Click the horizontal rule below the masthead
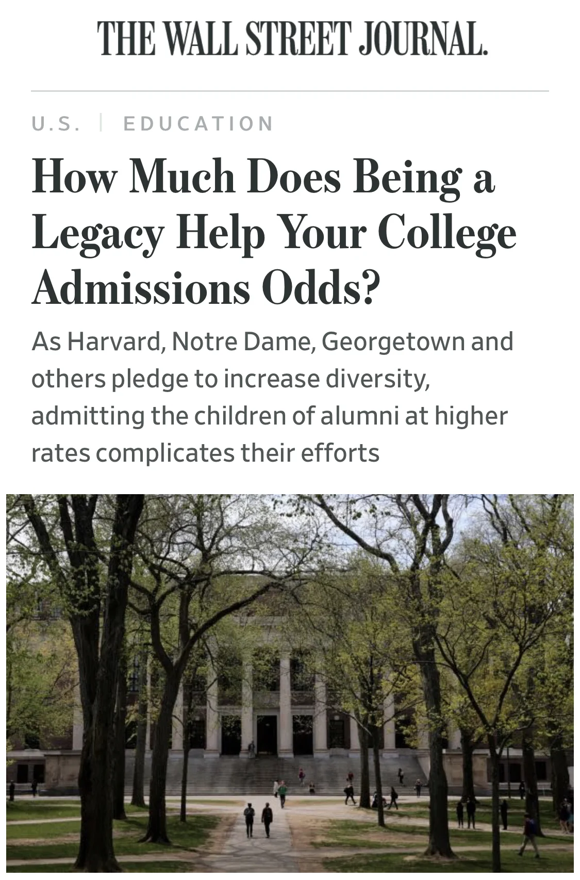 pos(290,91)
